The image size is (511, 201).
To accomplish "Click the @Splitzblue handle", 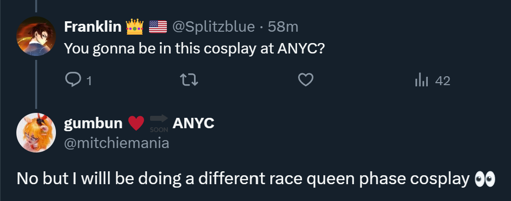I will coord(213,27).
